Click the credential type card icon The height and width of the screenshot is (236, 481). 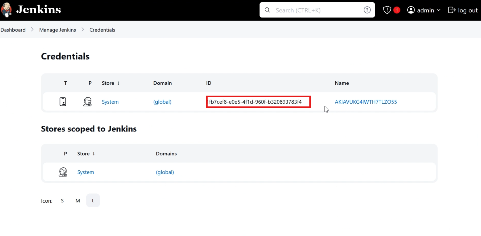coord(63,102)
